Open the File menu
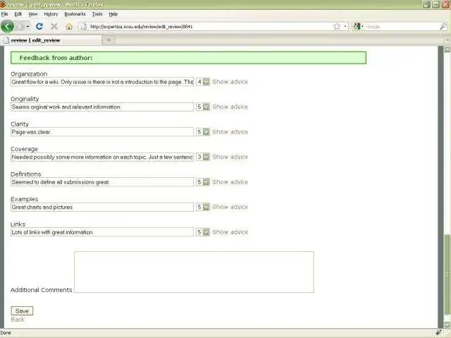The image size is (451, 338). pyautogui.click(x=4, y=14)
